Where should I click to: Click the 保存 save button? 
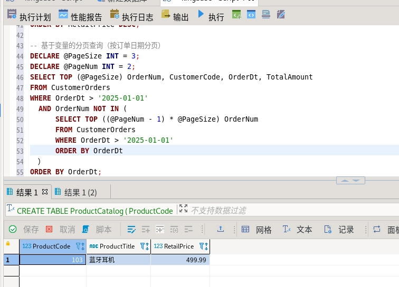[x=24, y=230]
